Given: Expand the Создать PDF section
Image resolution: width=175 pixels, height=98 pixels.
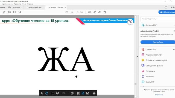Looking at the screenshot, I should click(x=174, y=50).
